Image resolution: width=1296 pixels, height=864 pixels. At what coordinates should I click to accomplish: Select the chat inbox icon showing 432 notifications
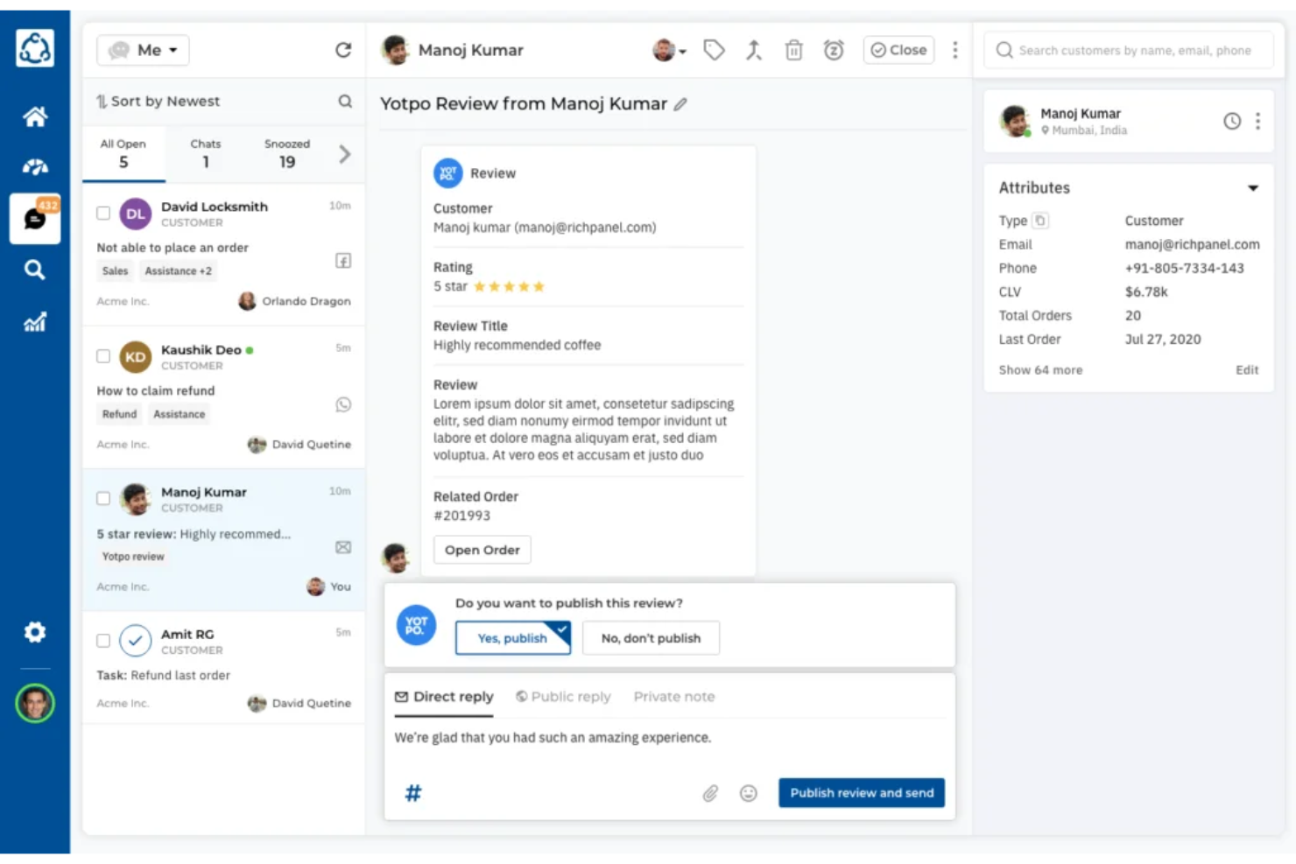coord(34,219)
